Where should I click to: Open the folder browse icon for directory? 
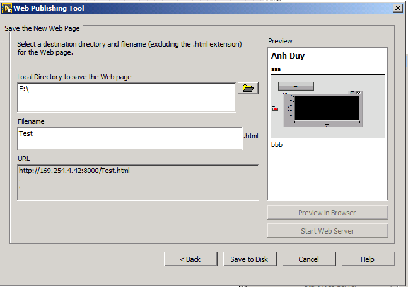248,88
